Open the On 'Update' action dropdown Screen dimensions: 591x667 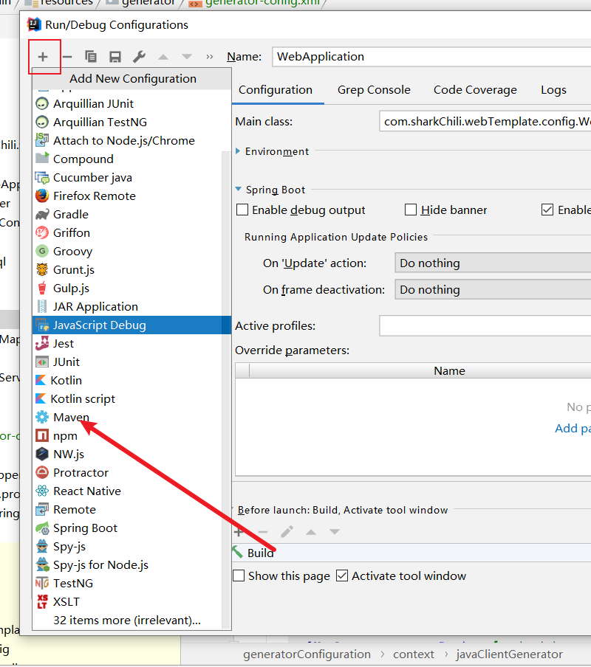click(493, 263)
